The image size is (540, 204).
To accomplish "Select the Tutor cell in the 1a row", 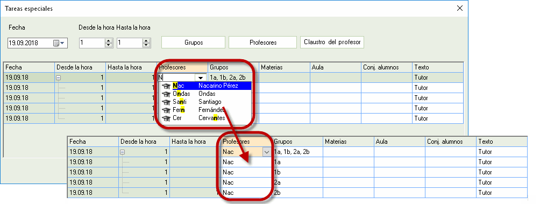I will (502, 162).
